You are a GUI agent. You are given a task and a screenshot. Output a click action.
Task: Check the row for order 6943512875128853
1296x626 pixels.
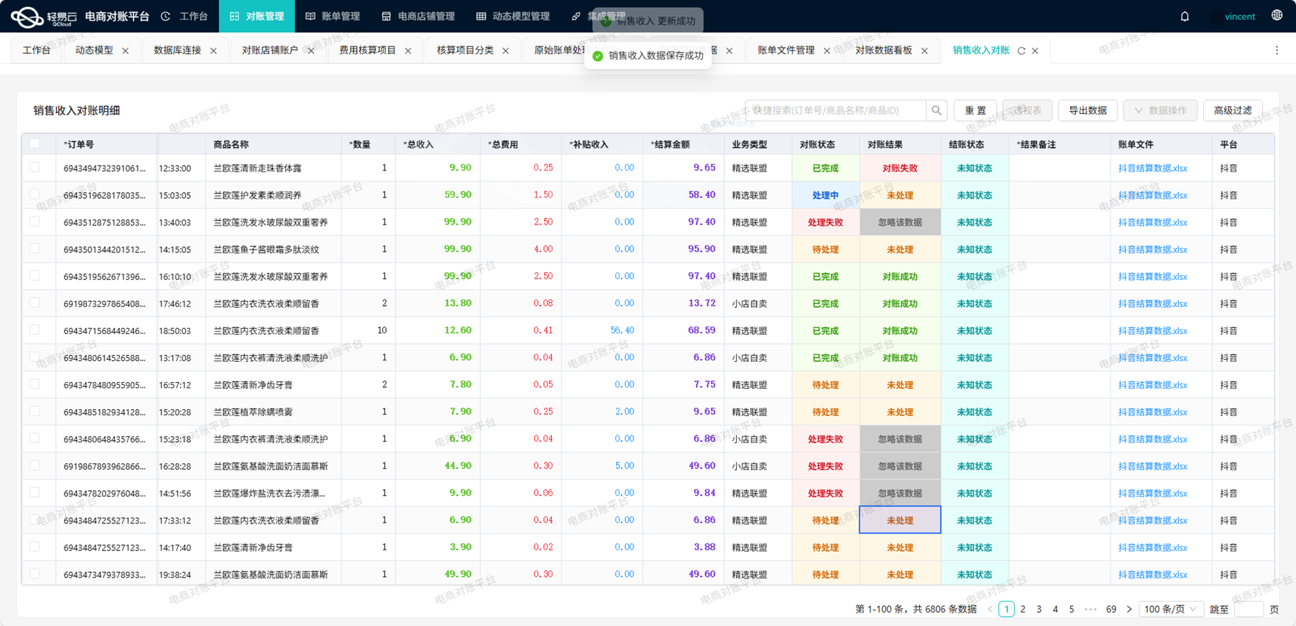[35, 222]
